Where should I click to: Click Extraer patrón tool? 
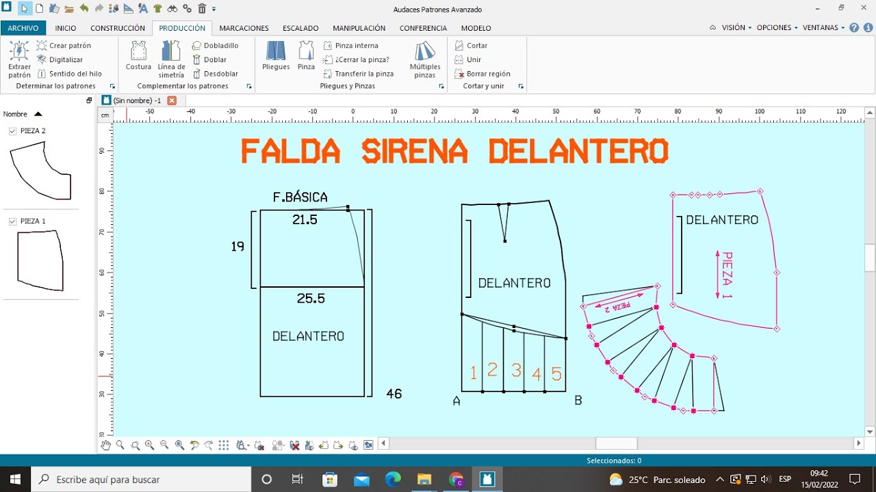[x=20, y=59]
